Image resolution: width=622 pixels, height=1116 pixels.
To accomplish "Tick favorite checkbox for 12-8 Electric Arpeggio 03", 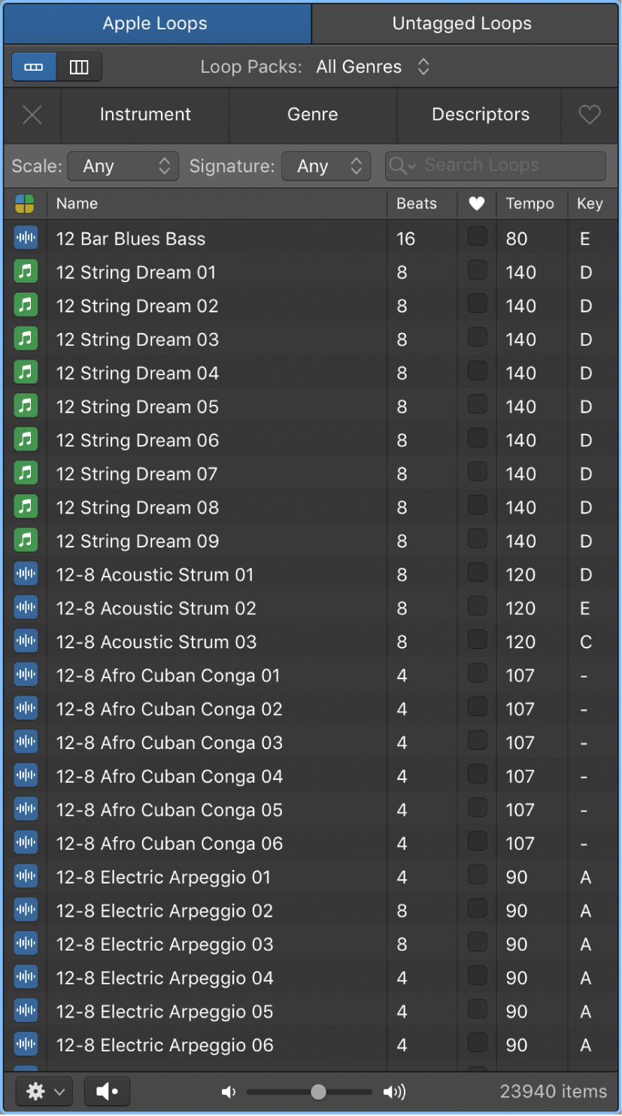I will click(477, 942).
